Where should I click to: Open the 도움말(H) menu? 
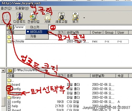22,8
